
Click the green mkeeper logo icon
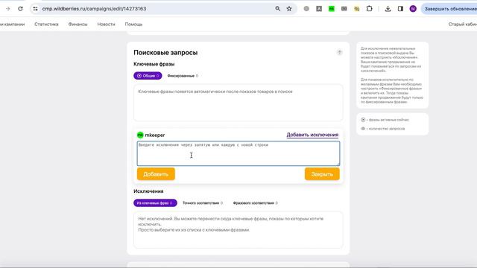140,135
